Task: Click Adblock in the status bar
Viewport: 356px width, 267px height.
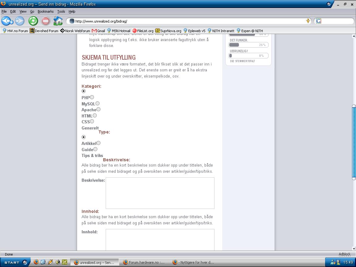Action: click(x=345, y=254)
